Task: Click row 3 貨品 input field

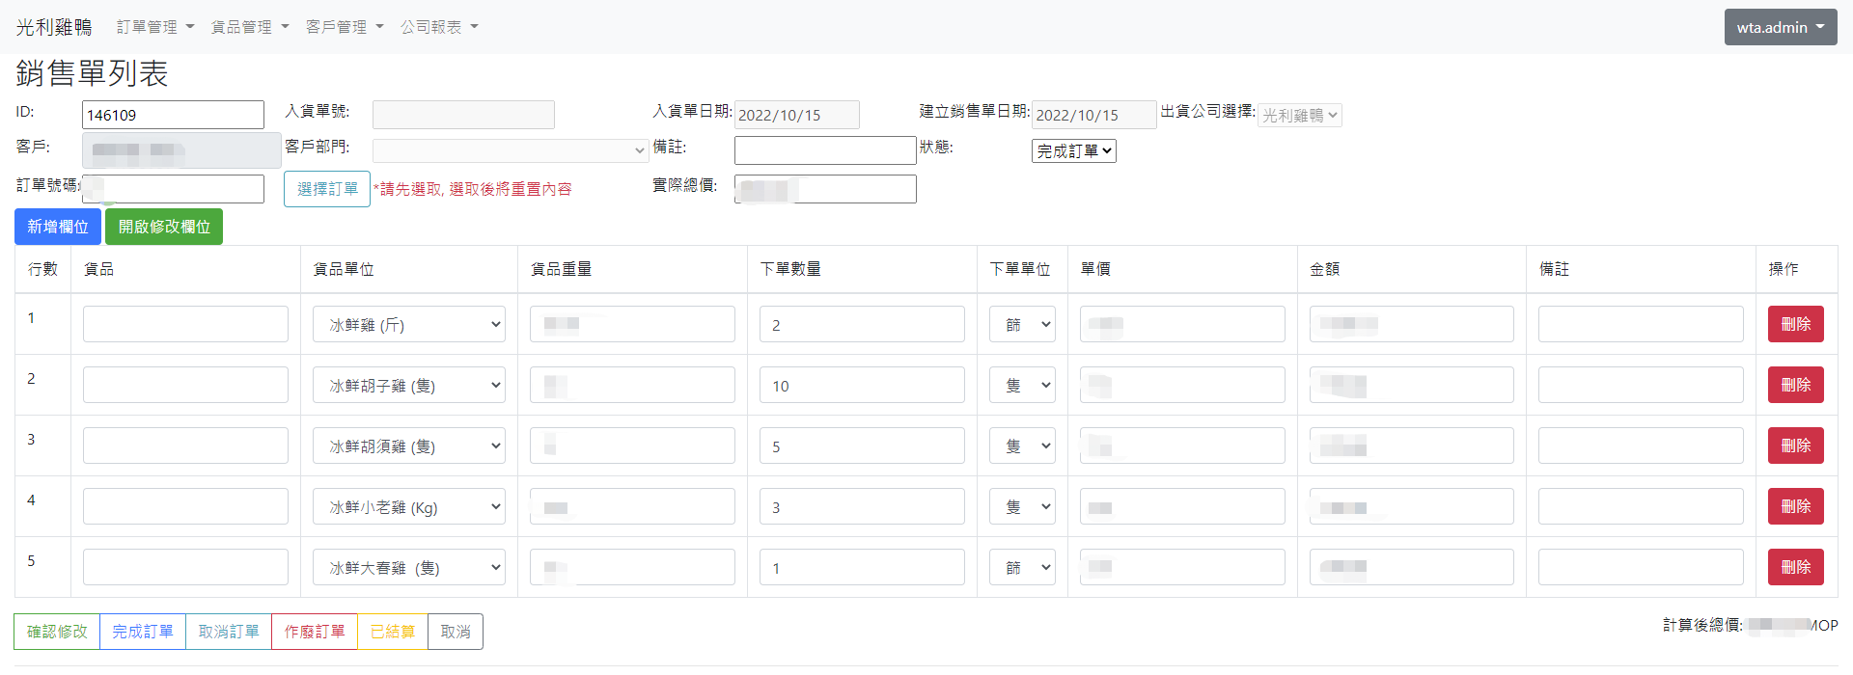Action: (185, 445)
